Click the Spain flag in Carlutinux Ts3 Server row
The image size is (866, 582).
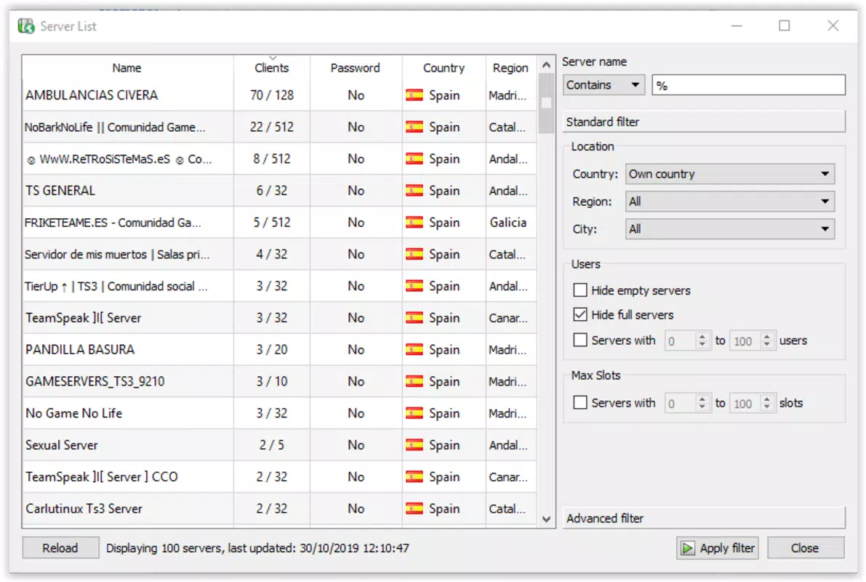click(x=414, y=509)
